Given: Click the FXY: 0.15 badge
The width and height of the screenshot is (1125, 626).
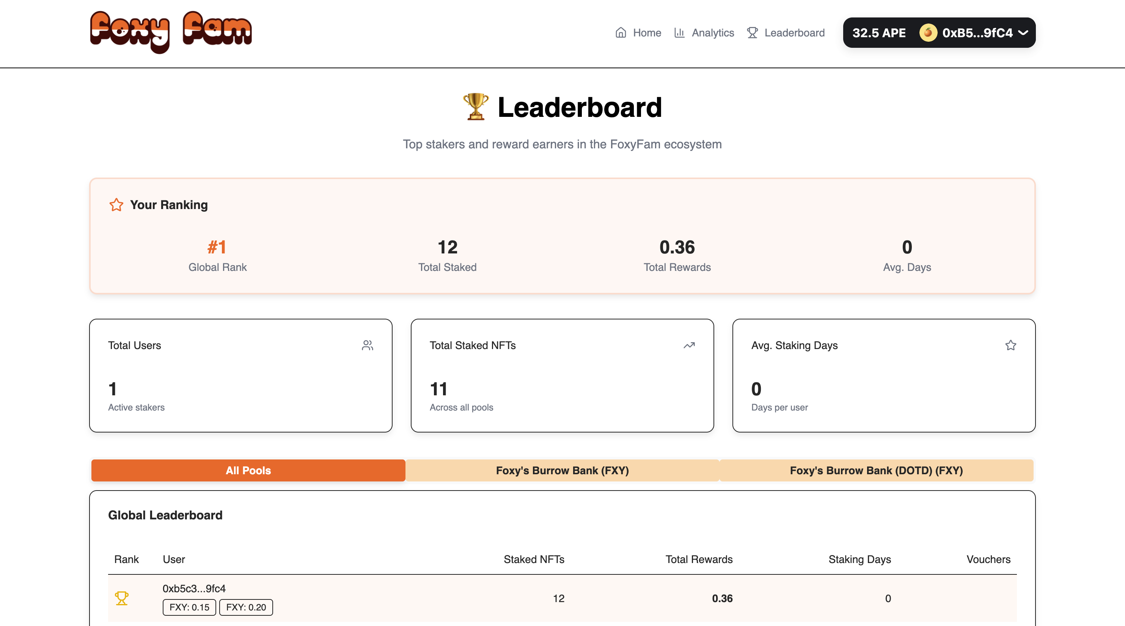Looking at the screenshot, I should pos(189,607).
